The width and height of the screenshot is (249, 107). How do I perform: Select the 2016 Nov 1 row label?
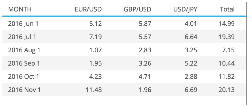24,90
